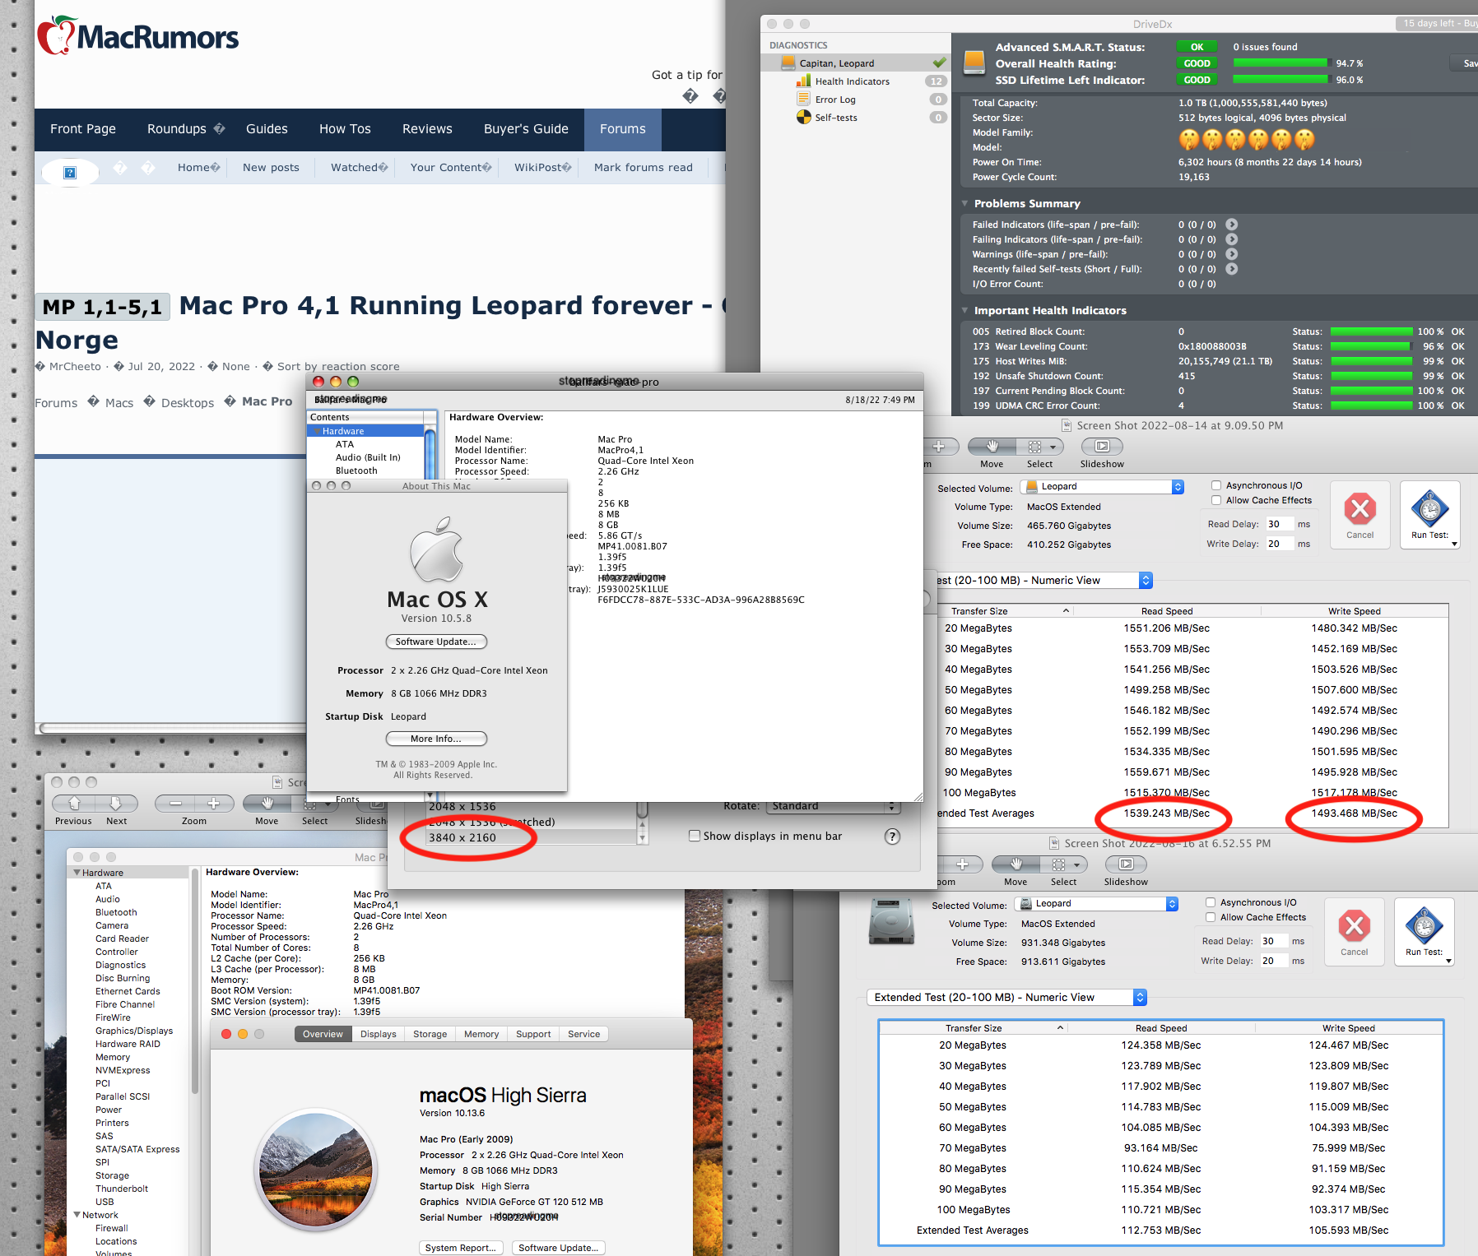
Task: Open Health Indicators in DriveDx sidebar
Action: pyautogui.click(x=852, y=81)
